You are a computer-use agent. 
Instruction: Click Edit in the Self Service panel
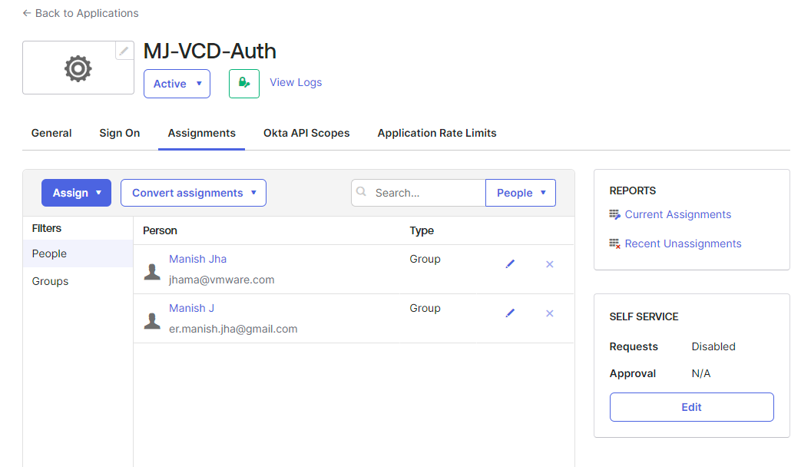tap(691, 407)
